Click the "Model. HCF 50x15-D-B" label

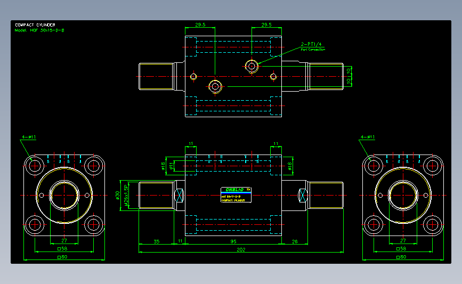tap(39, 30)
